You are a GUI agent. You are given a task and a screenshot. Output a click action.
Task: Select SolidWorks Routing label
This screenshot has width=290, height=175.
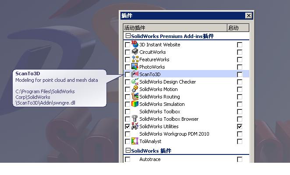pyautogui.click(x=159, y=97)
